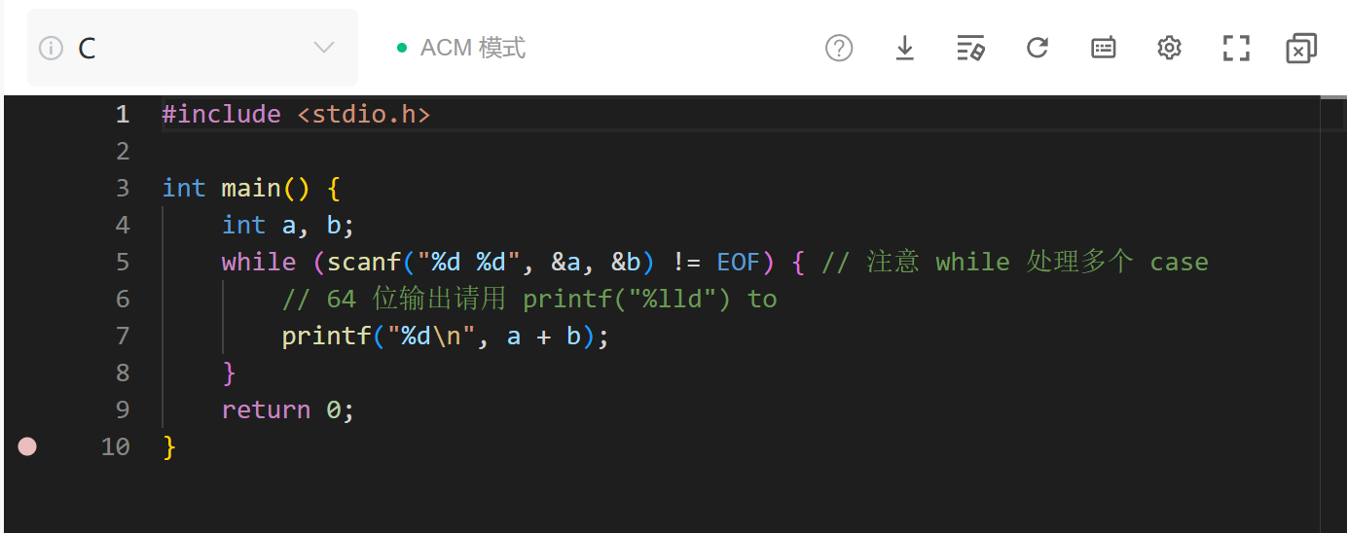Click the ACM 模式 mode indicator
The width and height of the screenshot is (1347, 533).
tap(461, 48)
